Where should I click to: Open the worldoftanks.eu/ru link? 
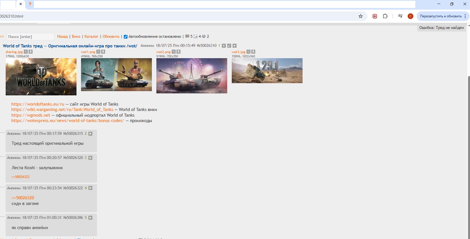tap(38, 104)
